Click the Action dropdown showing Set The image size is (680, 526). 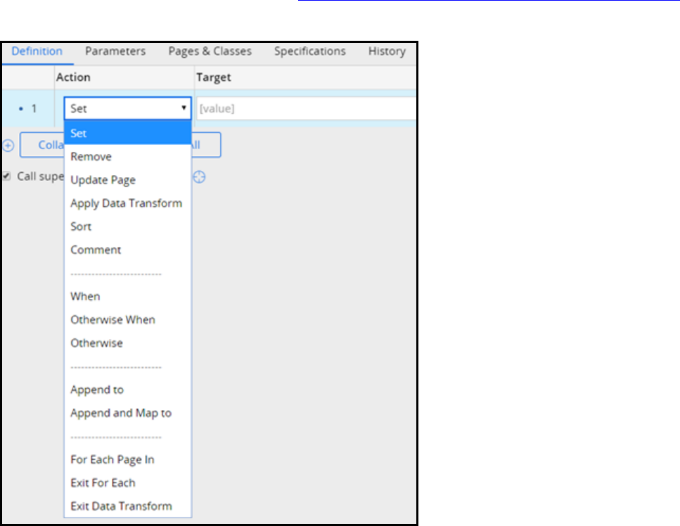[x=127, y=108]
